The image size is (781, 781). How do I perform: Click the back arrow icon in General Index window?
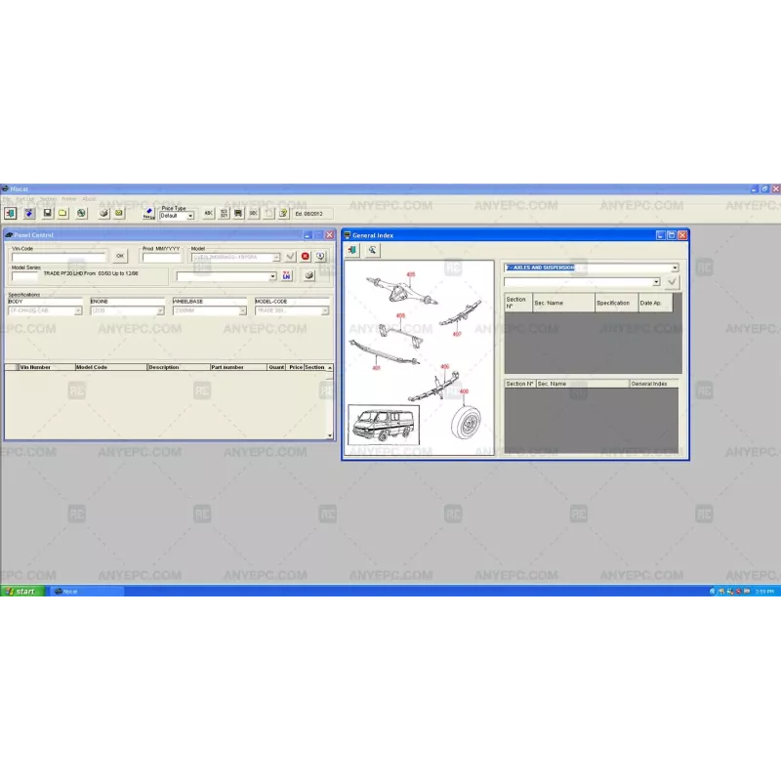coord(352,249)
